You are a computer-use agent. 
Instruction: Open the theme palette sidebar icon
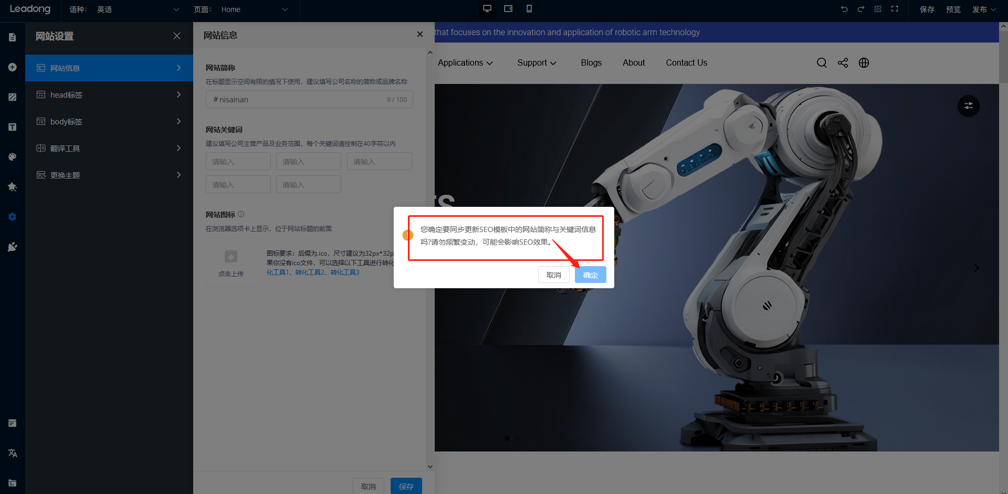coord(13,157)
